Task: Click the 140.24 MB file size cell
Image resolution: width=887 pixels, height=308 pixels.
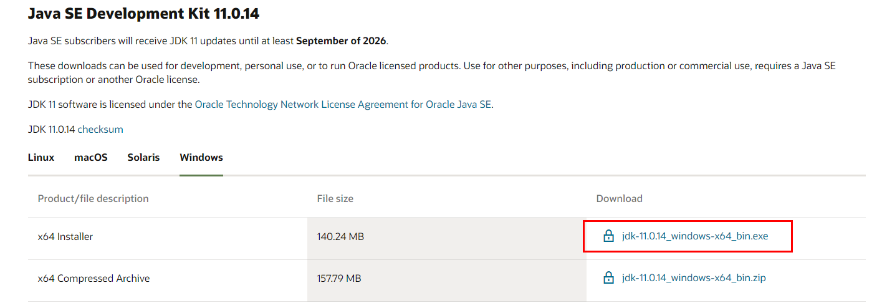Action: pyautogui.click(x=341, y=237)
